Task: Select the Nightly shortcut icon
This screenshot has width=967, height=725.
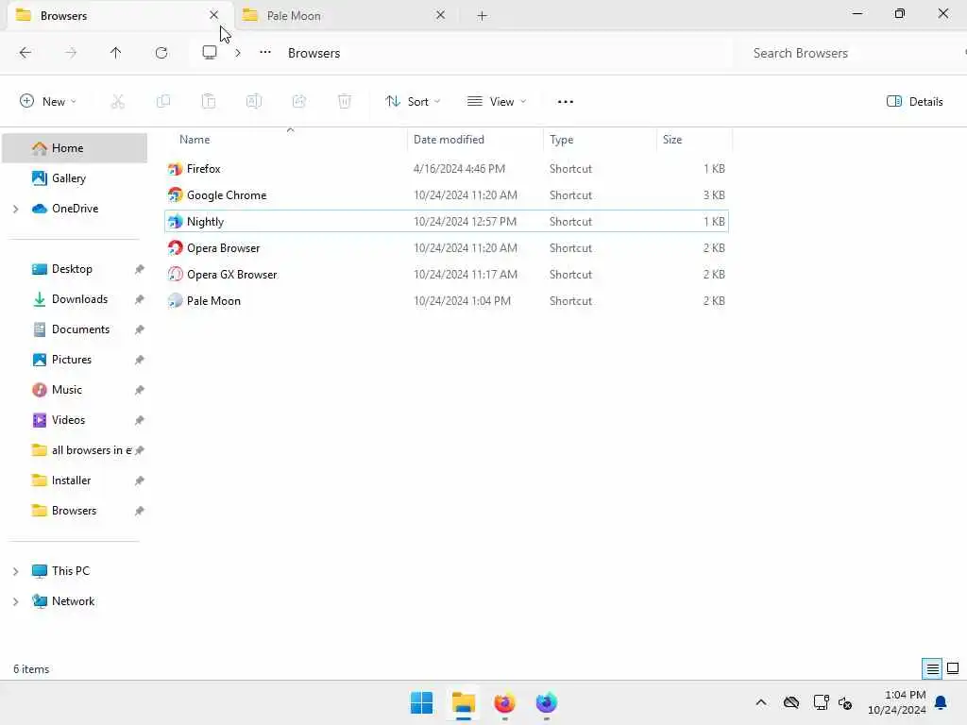Action: tap(175, 221)
